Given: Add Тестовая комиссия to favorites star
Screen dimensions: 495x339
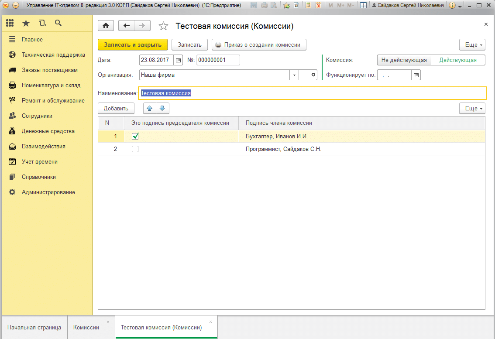Looking at the screenshot, I should 163,26.
